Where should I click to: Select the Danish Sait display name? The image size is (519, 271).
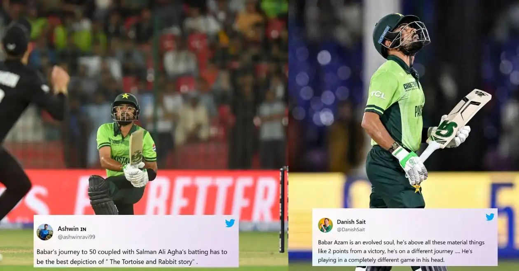tap(351, 222)
